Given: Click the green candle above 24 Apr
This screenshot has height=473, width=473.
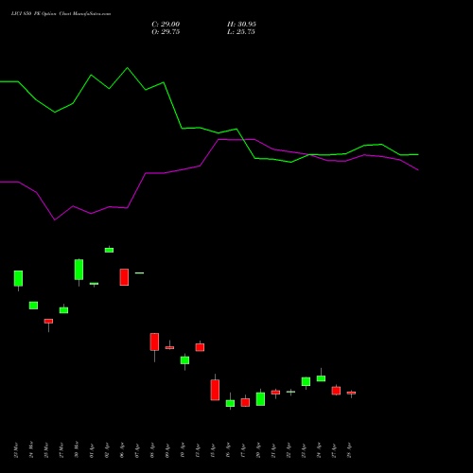Looking at the screenshot, I should pos(321,378).
